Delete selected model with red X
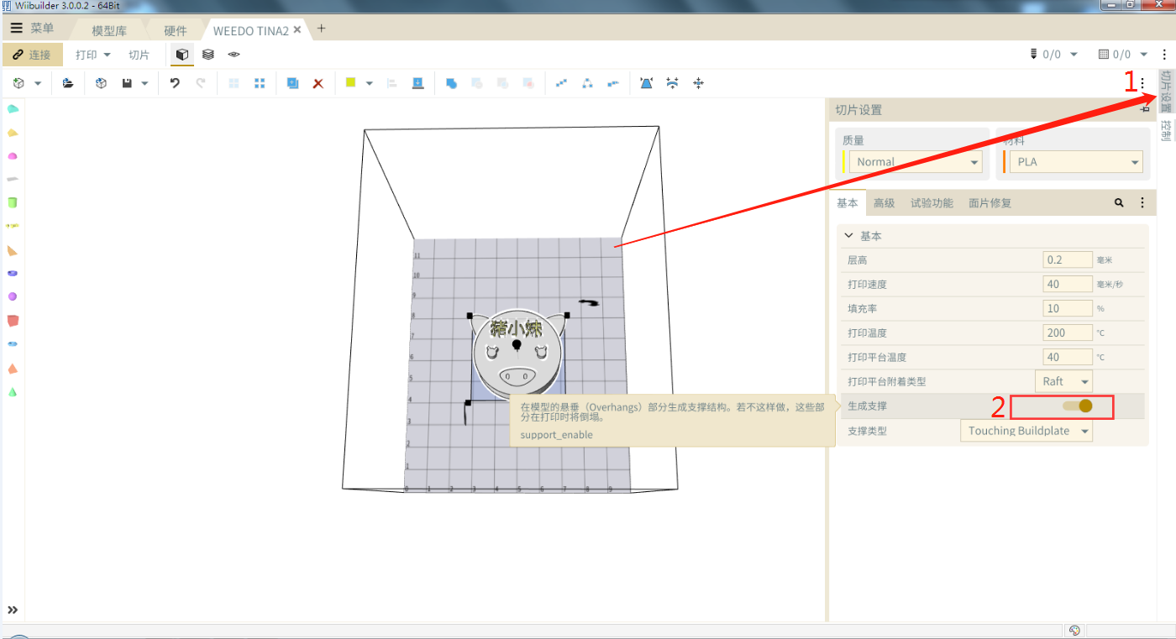This screenshot has width=1176, height=639. 318,83
